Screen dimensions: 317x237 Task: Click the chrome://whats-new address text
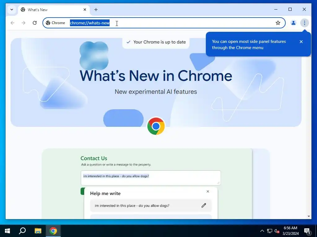90,23
